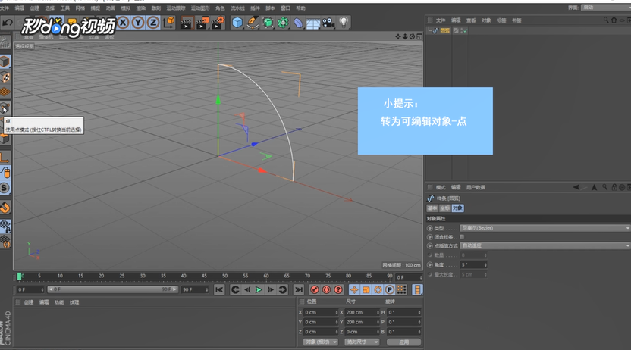The image size is (631, 350).
Task: Toggle Viewport Solo S icon
Action: 5,188
